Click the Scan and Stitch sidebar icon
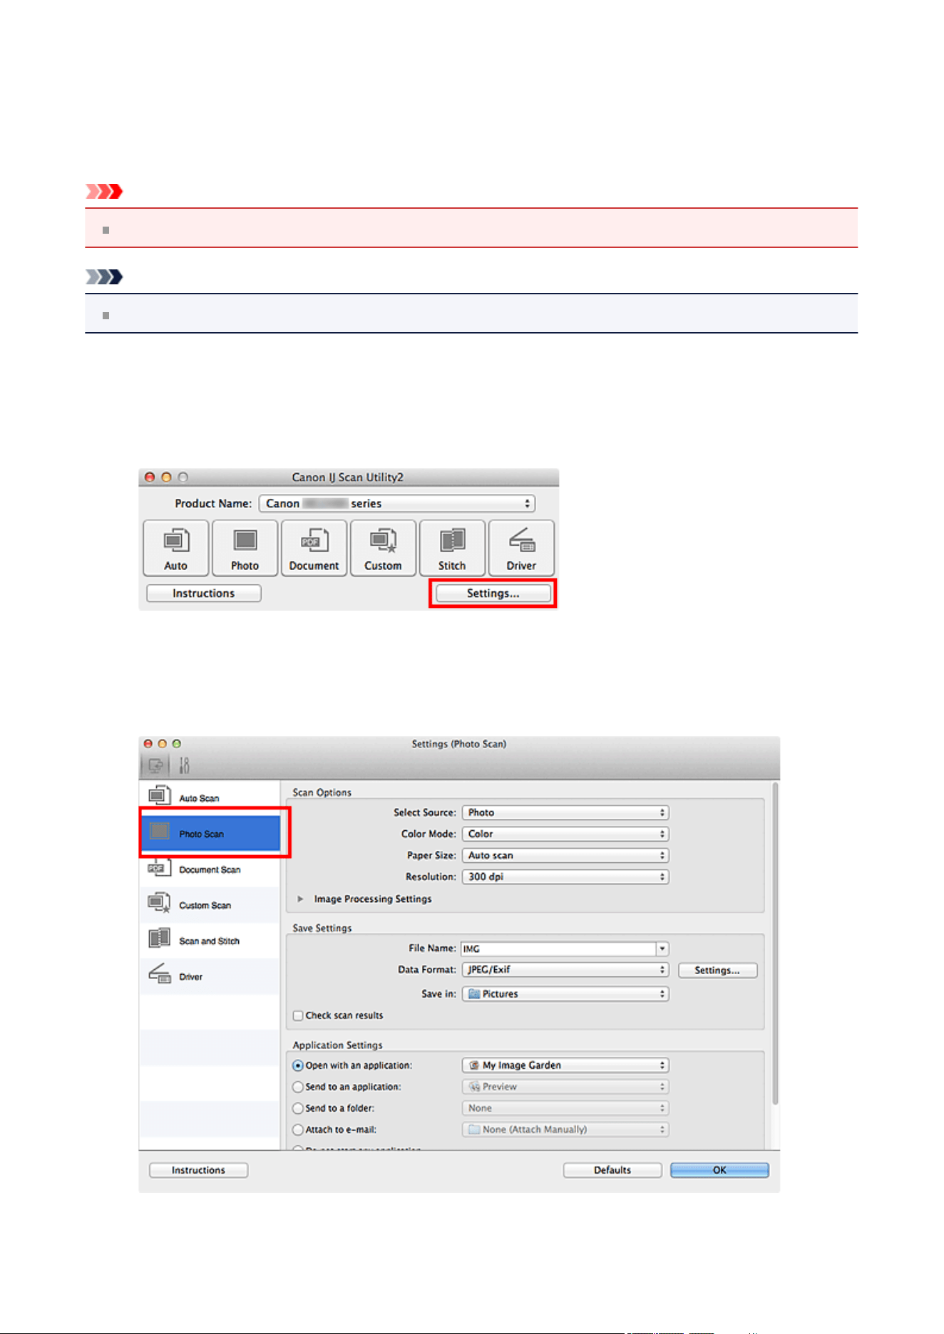 (160, 939)
